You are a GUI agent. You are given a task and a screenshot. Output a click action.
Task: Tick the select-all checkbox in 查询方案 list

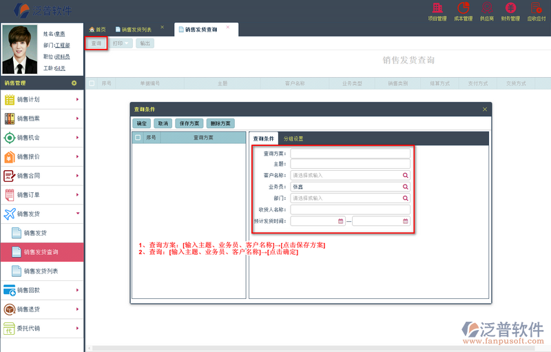click(138, 137)
